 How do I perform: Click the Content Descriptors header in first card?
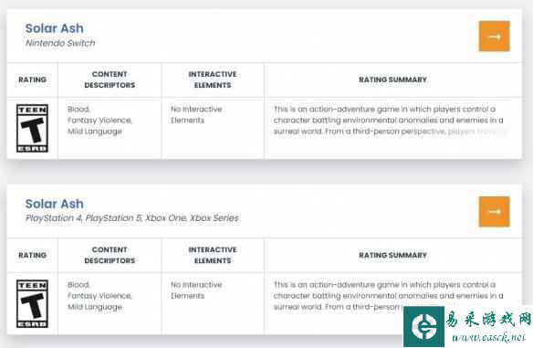[110, 79]
